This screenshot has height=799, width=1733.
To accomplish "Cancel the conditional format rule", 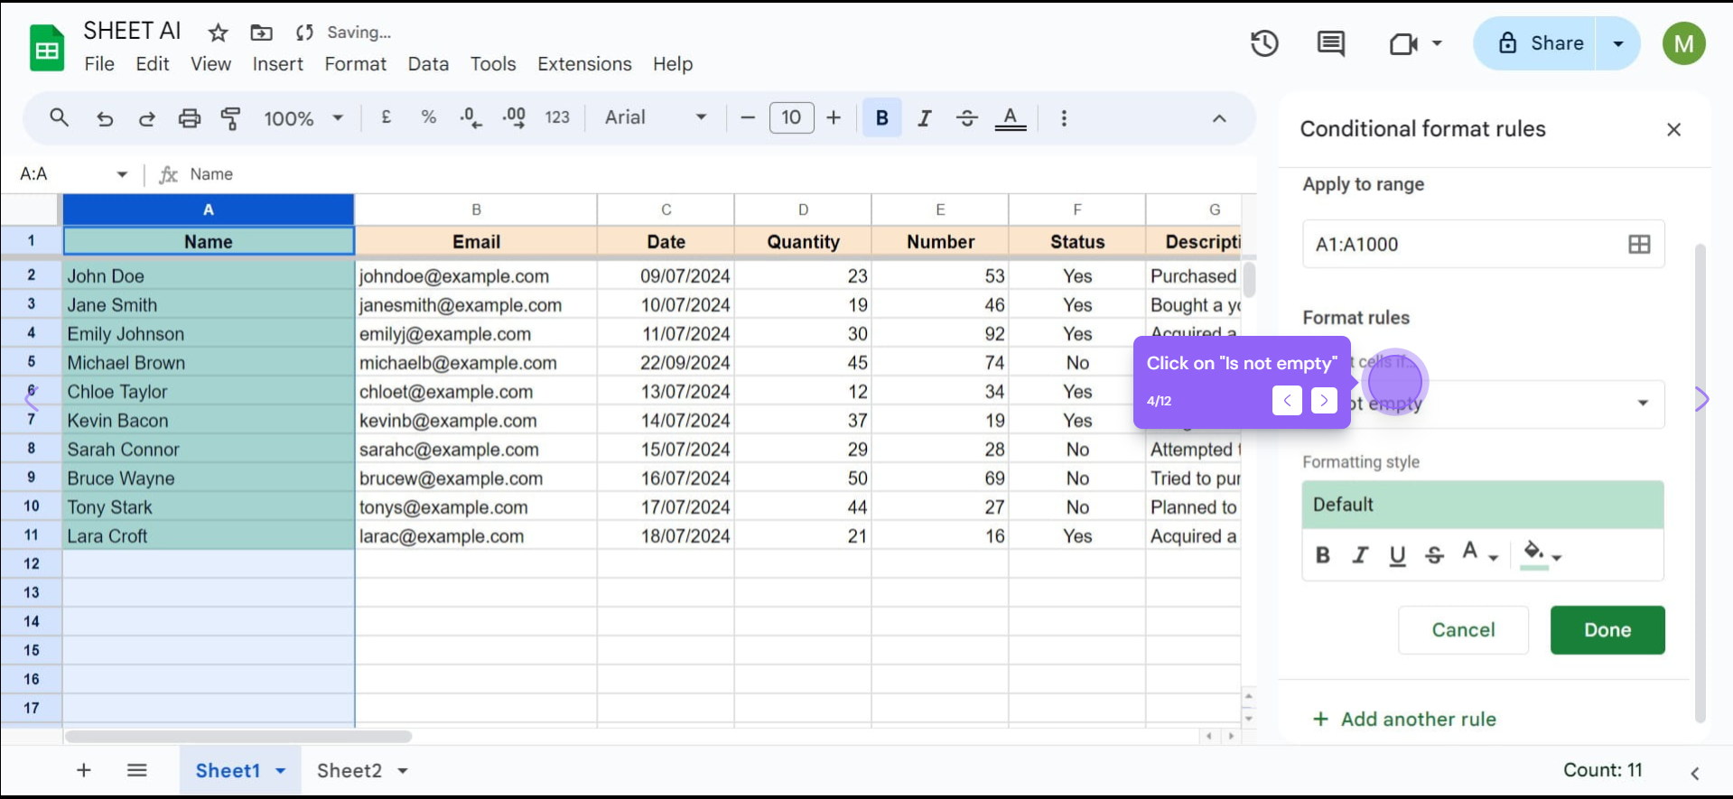I will coord(1463,630).
